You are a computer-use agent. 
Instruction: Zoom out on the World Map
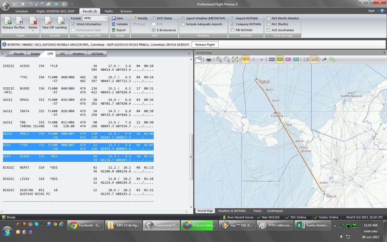click(x=227, y=59)
